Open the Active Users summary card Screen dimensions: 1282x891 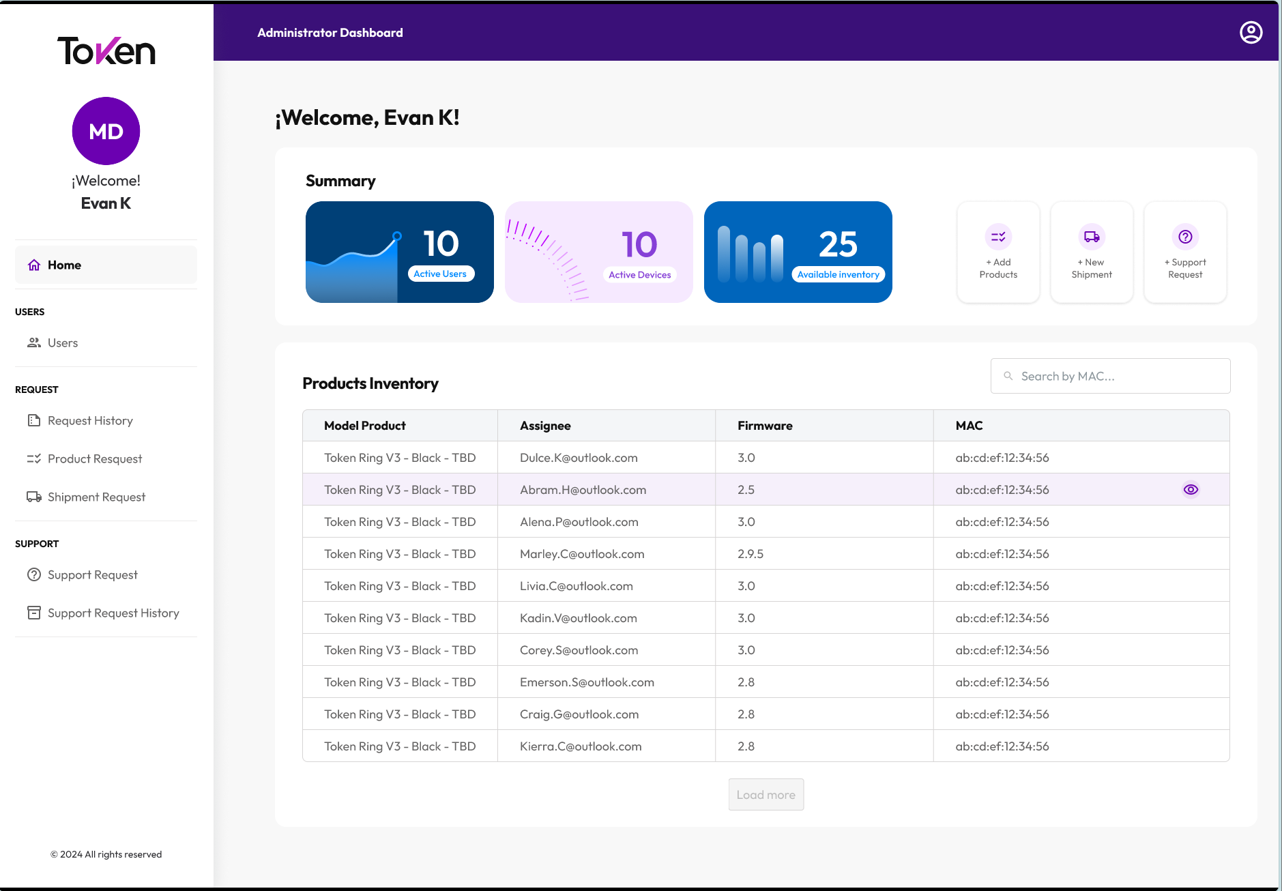coord(399,251)
